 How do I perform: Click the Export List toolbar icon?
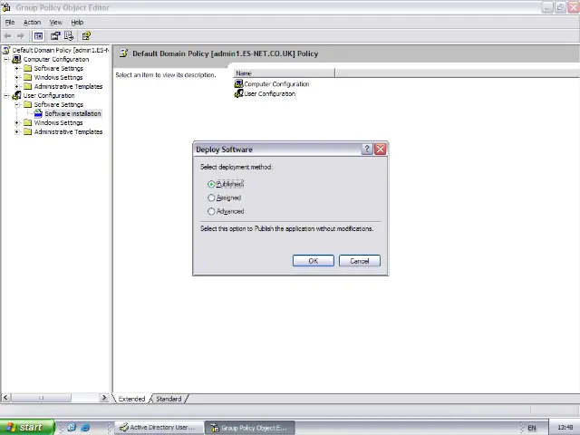coord(69,36)
